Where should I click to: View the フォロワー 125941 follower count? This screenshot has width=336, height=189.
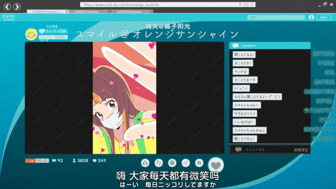point(53,37)
